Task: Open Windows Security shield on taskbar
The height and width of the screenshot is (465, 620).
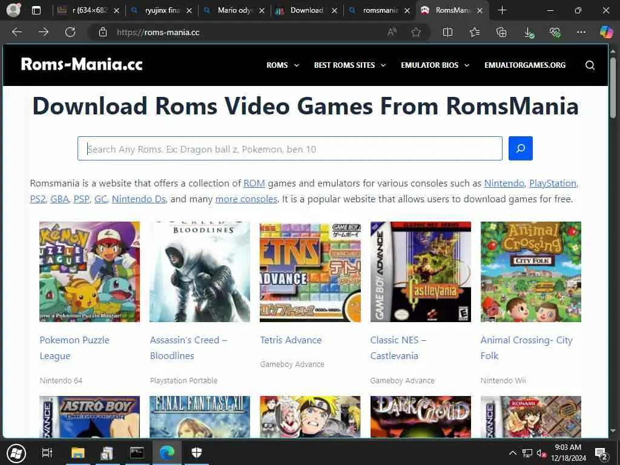Action: tap(197, 453)
